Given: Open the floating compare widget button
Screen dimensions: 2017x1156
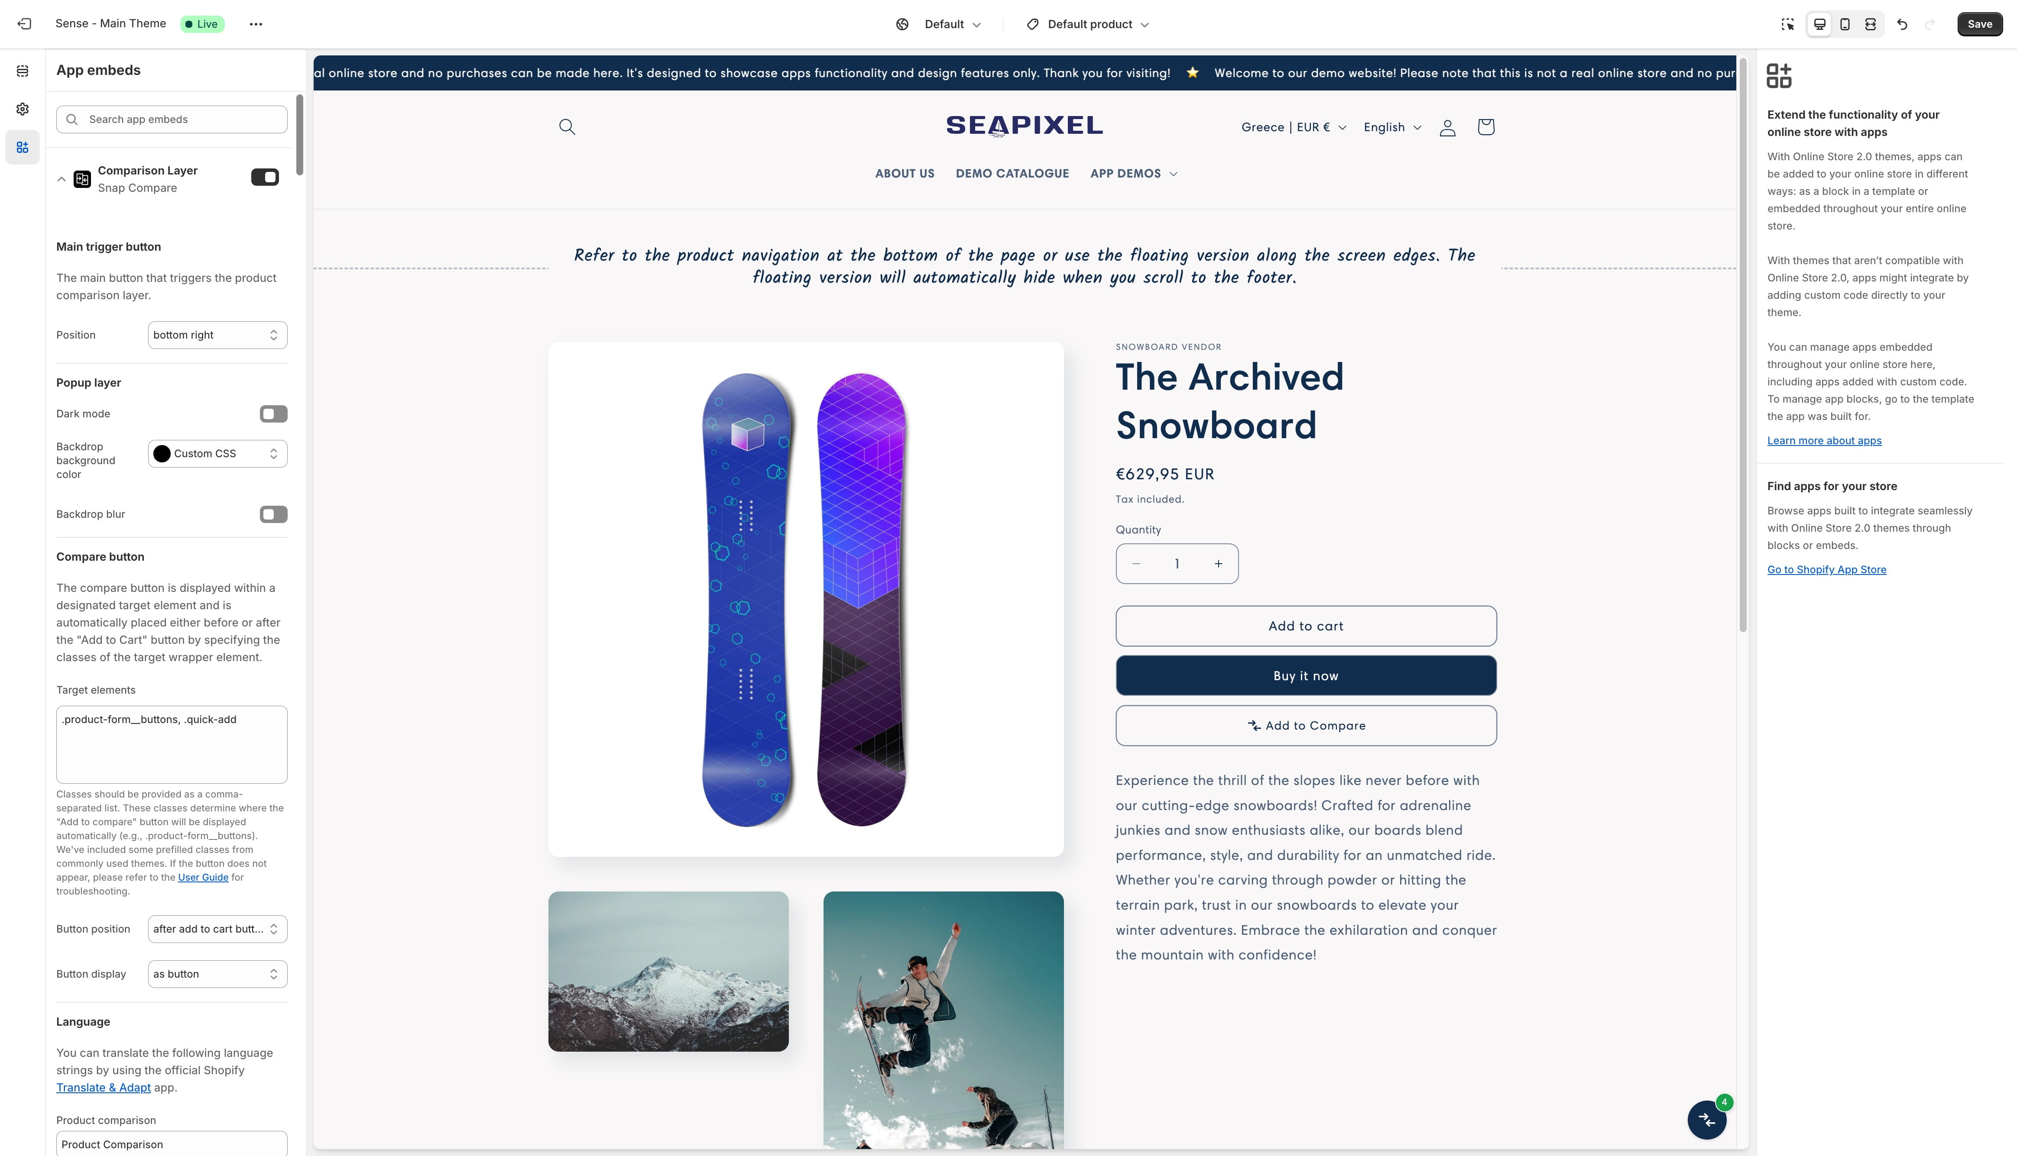Looking at the screenshot, I should (1706, 1120).
